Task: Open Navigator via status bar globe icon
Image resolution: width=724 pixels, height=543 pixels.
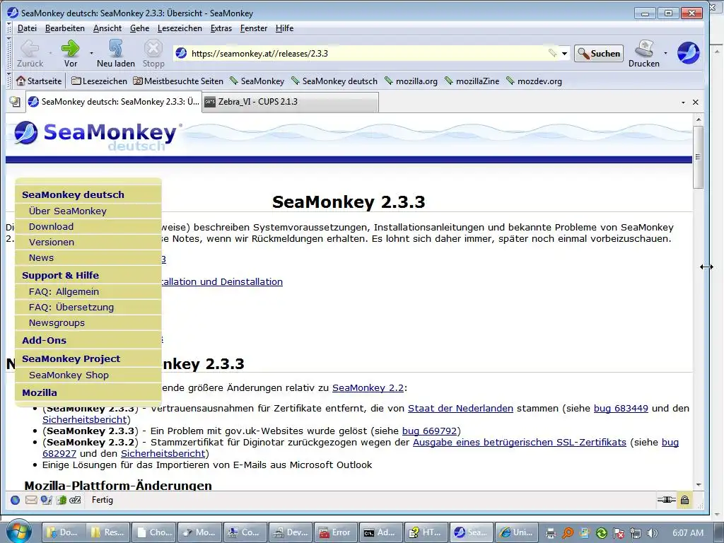Action: point(15,500)
